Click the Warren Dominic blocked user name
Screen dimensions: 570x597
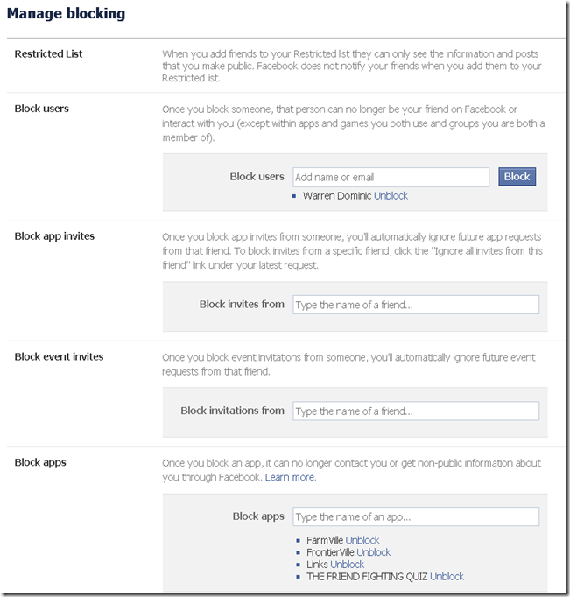[337, 196]
